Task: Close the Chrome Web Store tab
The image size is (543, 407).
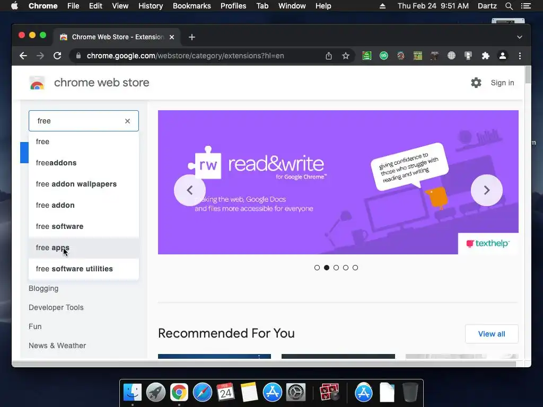Action: click(172, 37)
